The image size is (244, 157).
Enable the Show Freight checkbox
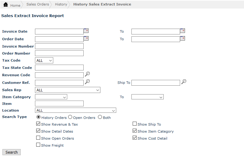(x=38, y=145)
